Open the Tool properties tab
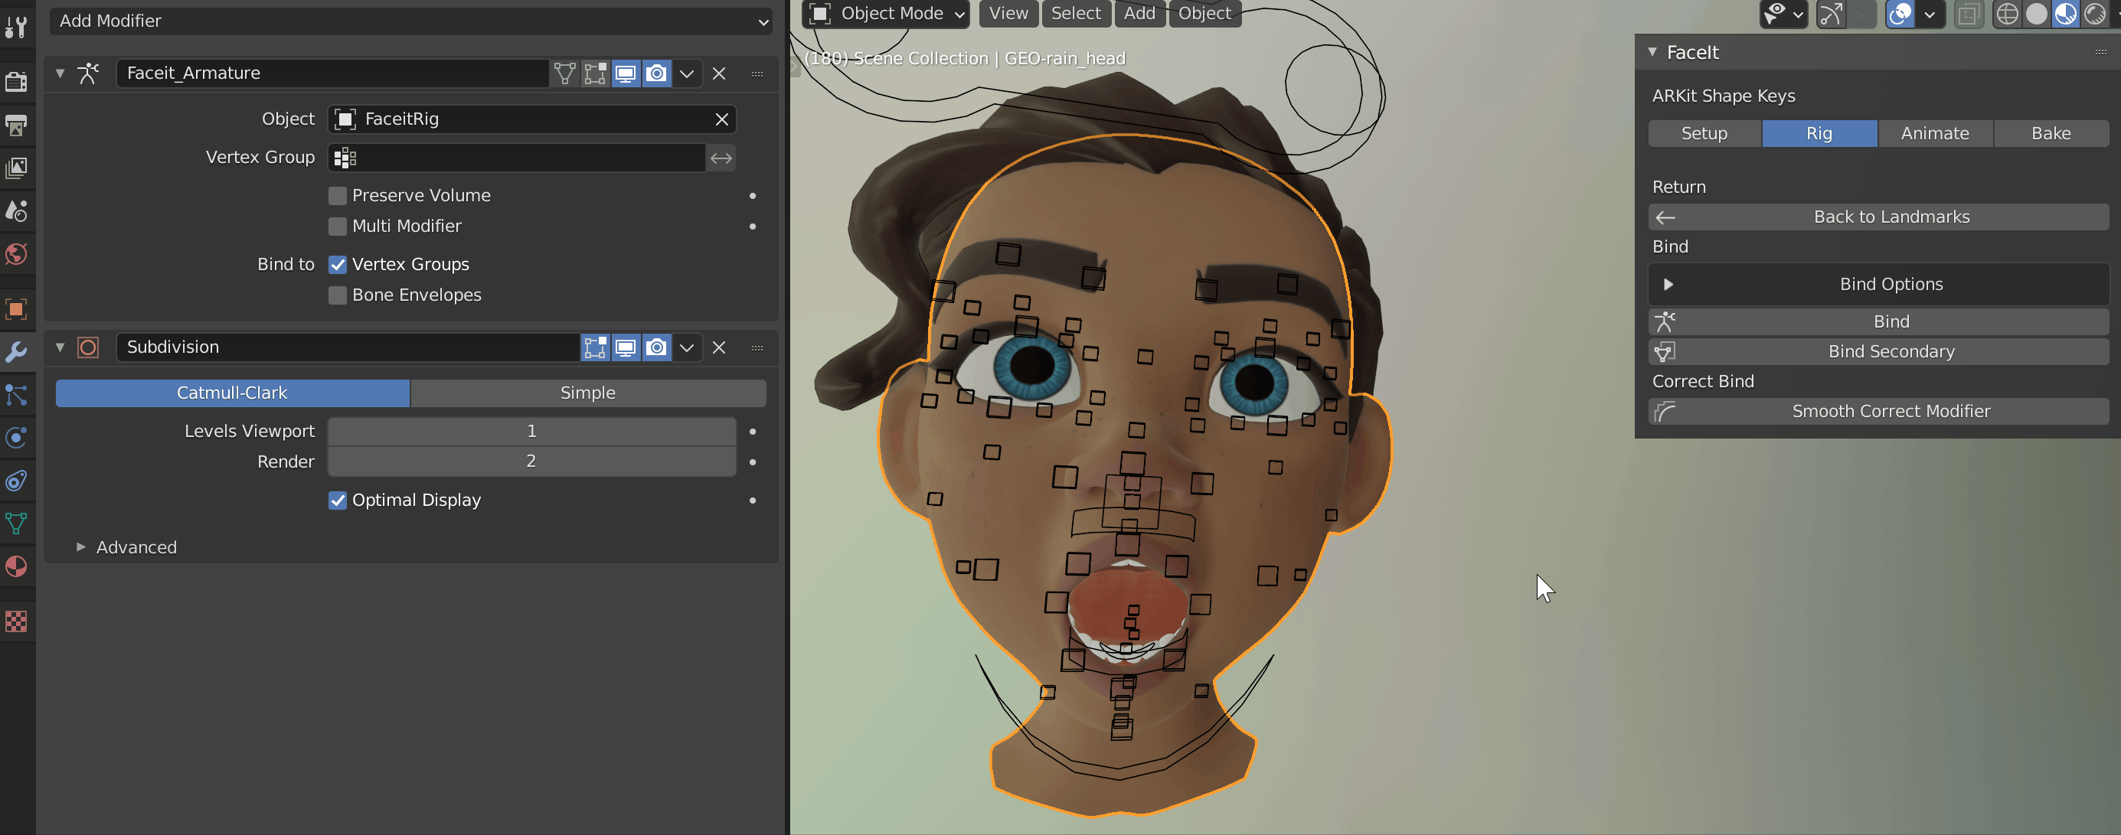Image resolution: width=2121 pixels, height=835 pixels. click(x=17, y=27)
